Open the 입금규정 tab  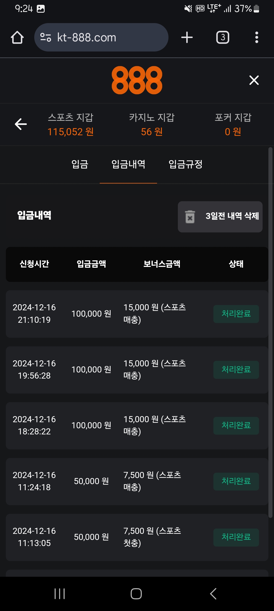pyautogui.click(x=185, y=164)
